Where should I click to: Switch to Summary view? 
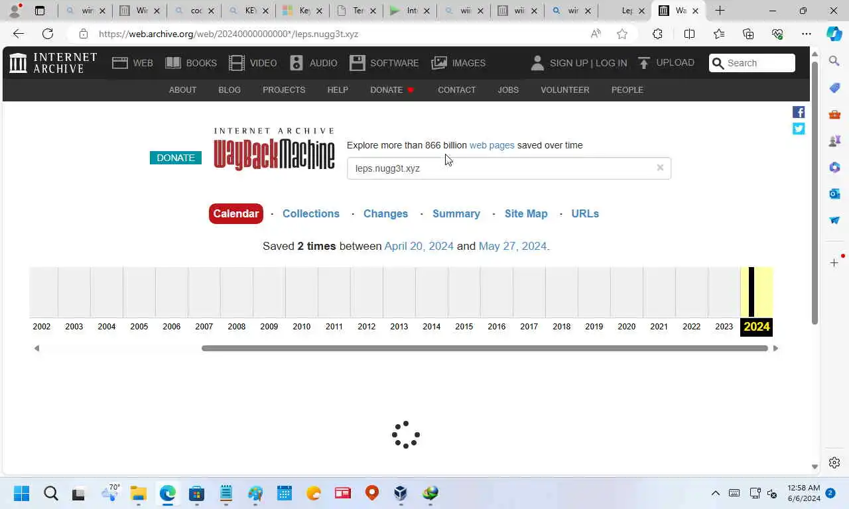[x=456, y=213]
